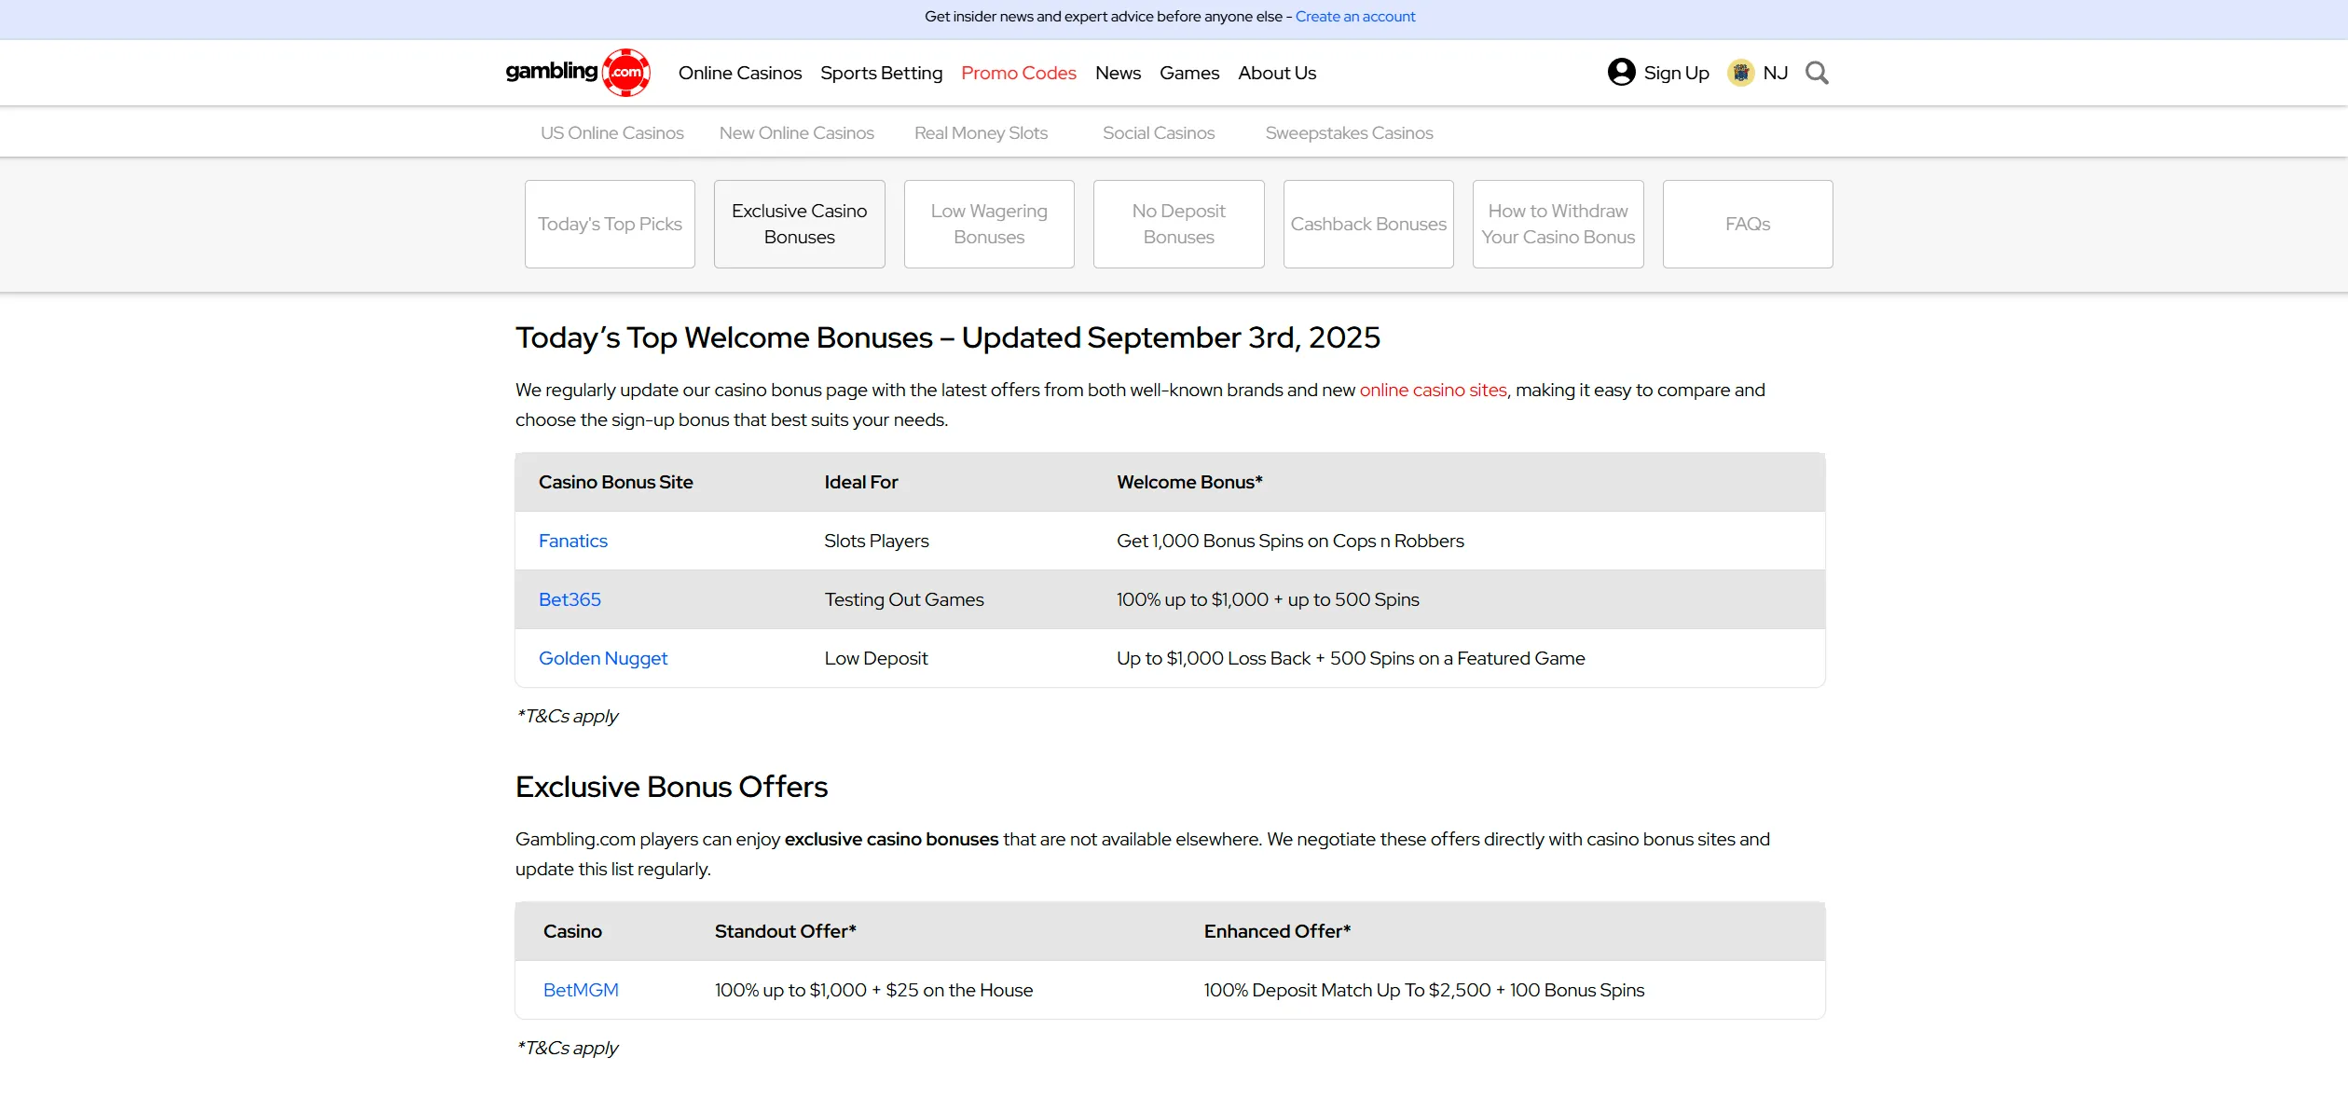Go to New Online Casinos sub-nav
Screen dimensions: 2348x1098
tap(797, 133)
